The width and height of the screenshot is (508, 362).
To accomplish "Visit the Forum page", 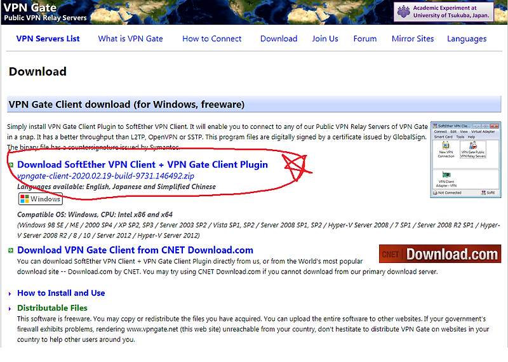I will point(364,39).
